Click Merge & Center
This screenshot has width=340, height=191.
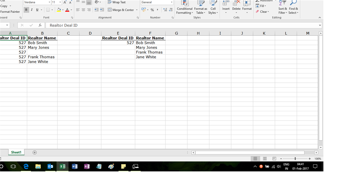click(121, 10)
